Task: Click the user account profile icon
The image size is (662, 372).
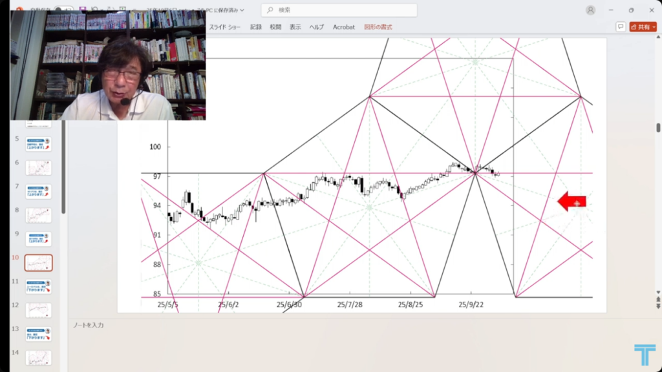Action: (x=590, y=10)
